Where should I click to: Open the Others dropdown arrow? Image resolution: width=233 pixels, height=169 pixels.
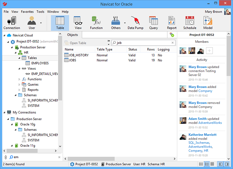pos(125,23)
